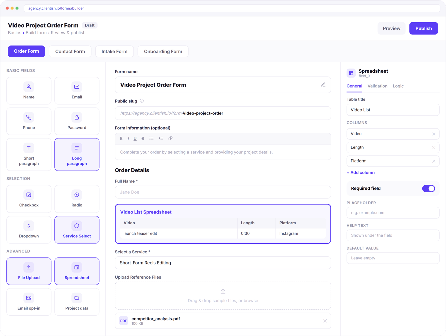This screenshot has height=336, width=446.
Task: Switch to the Onboarding Form tab
Action: 163,52
